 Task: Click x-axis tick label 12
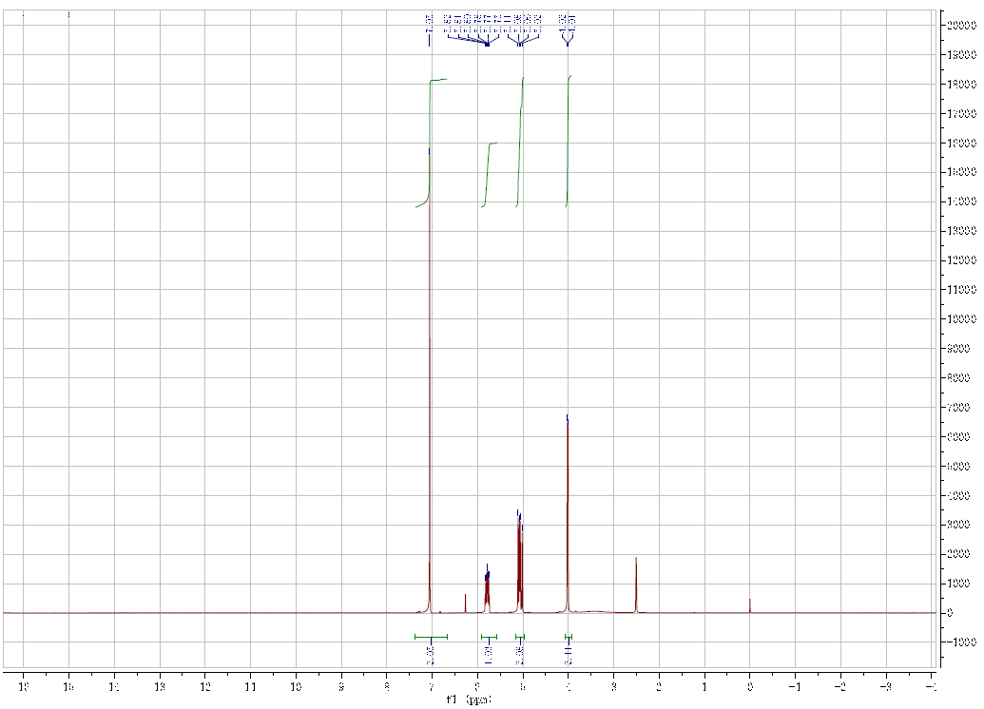[205, 686]
